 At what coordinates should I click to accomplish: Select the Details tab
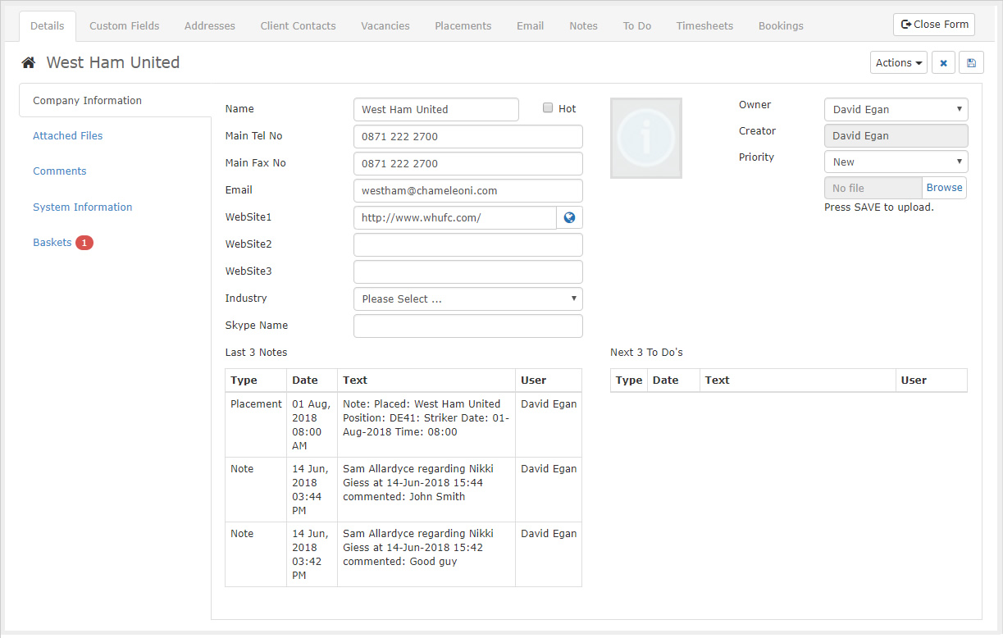click(47, 26)
